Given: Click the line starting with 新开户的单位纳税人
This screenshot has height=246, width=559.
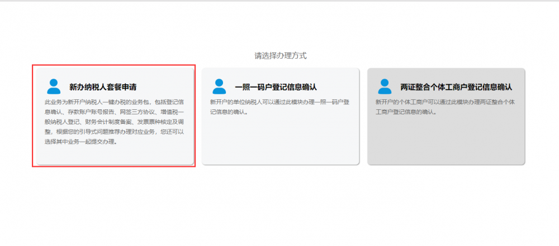Looking at the screenshot, I should click(279, 102).
